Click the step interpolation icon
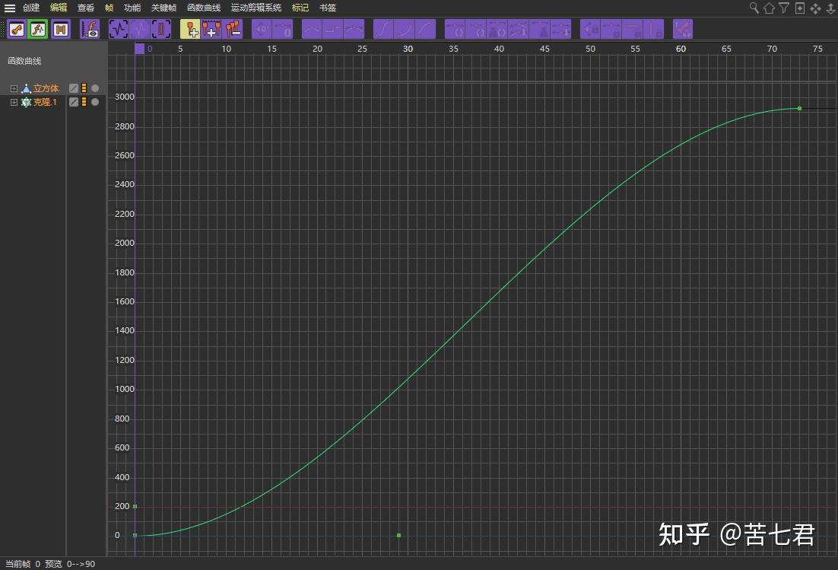838x570 pixels. [333, 29]
